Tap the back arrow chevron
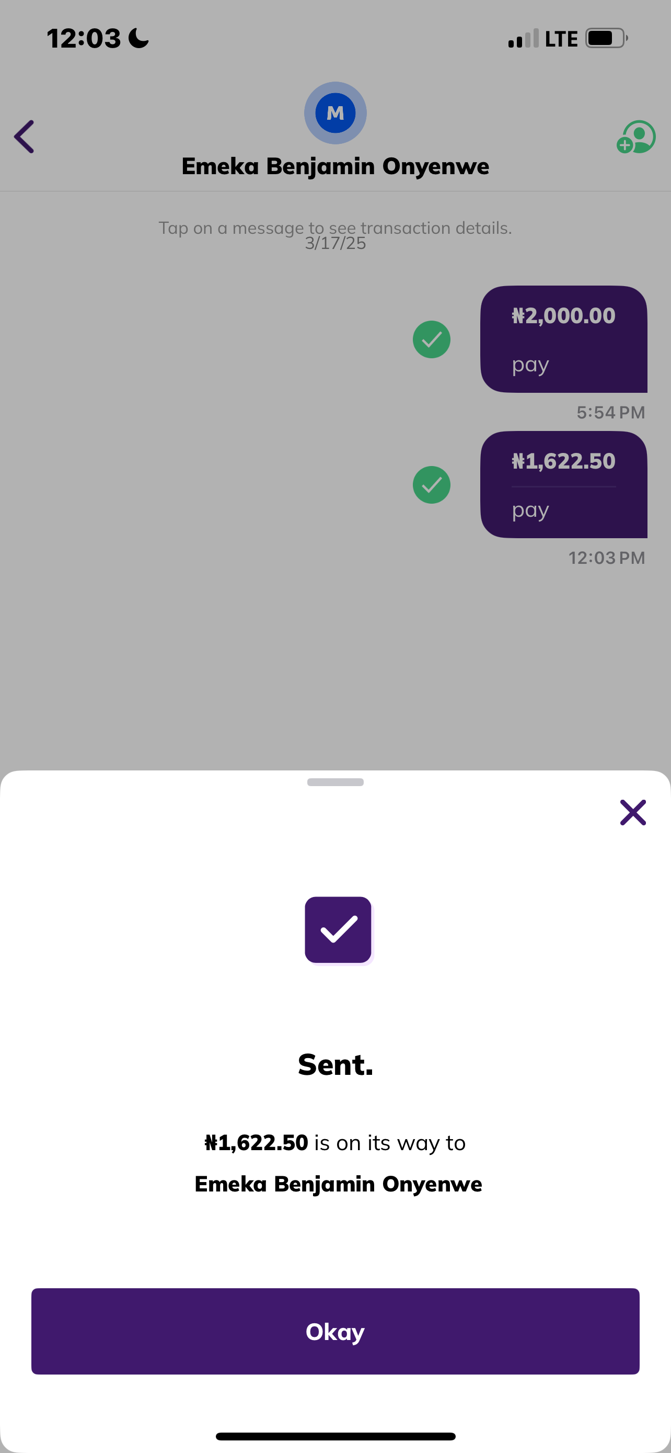 [24, 137]
